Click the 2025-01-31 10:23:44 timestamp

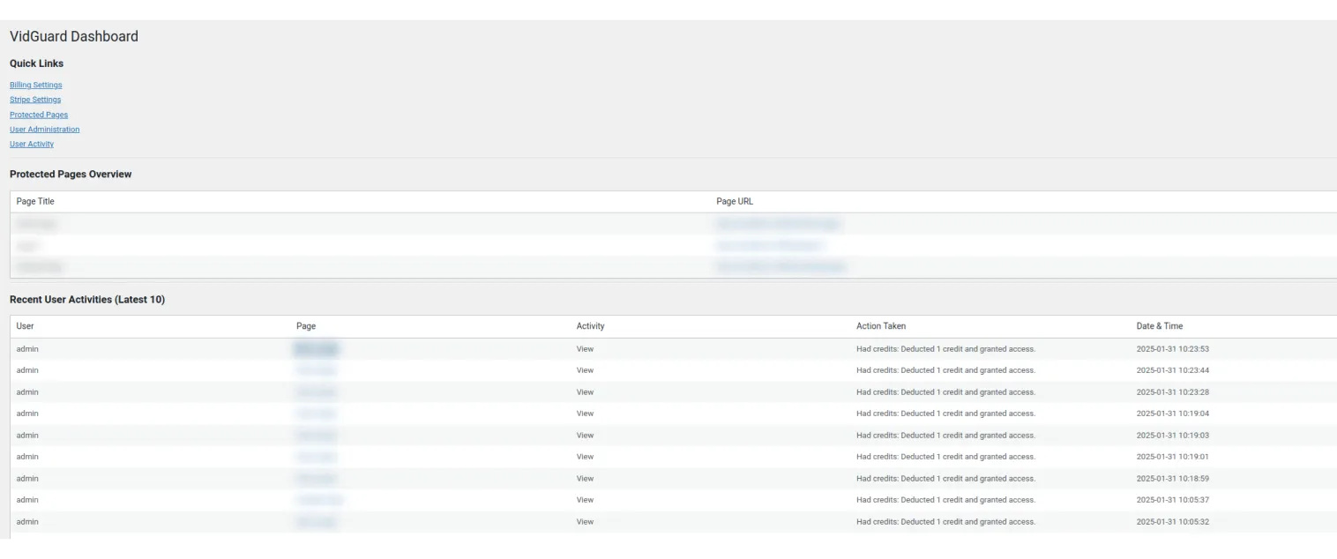click(1172, 370)
